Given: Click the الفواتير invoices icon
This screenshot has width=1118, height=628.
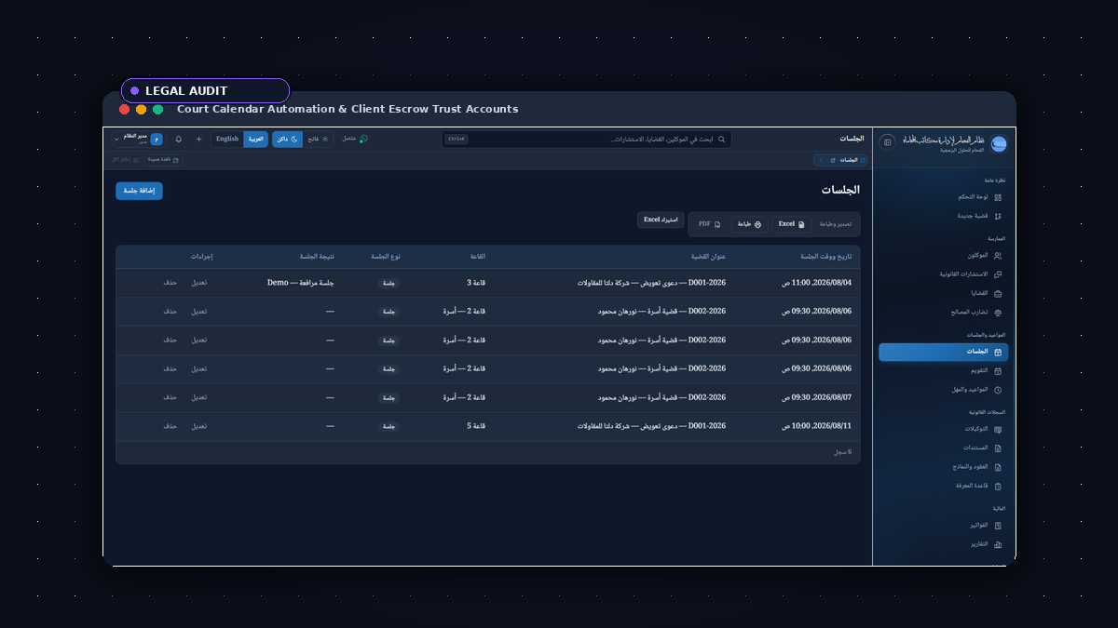Looking at the screenshot, I should click(998, 526).
